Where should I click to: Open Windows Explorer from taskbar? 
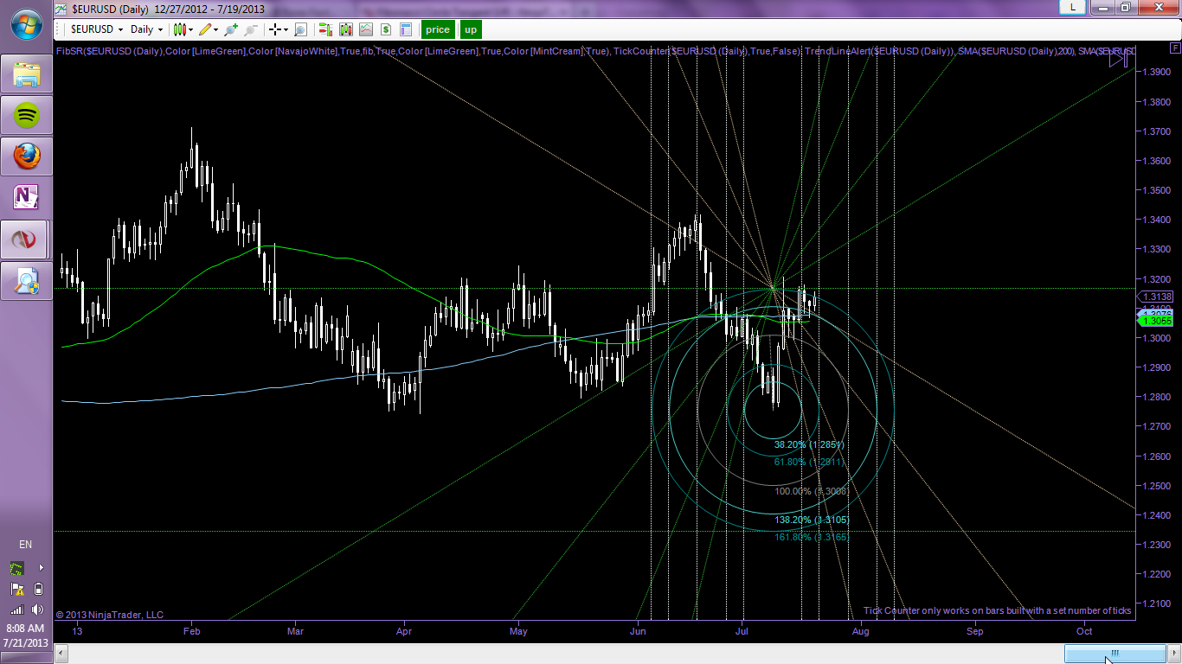27,73
